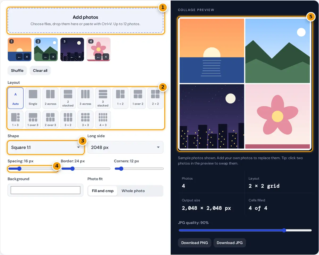
Task: Choose the 4 × 3 grid layout
Action: 103,120
